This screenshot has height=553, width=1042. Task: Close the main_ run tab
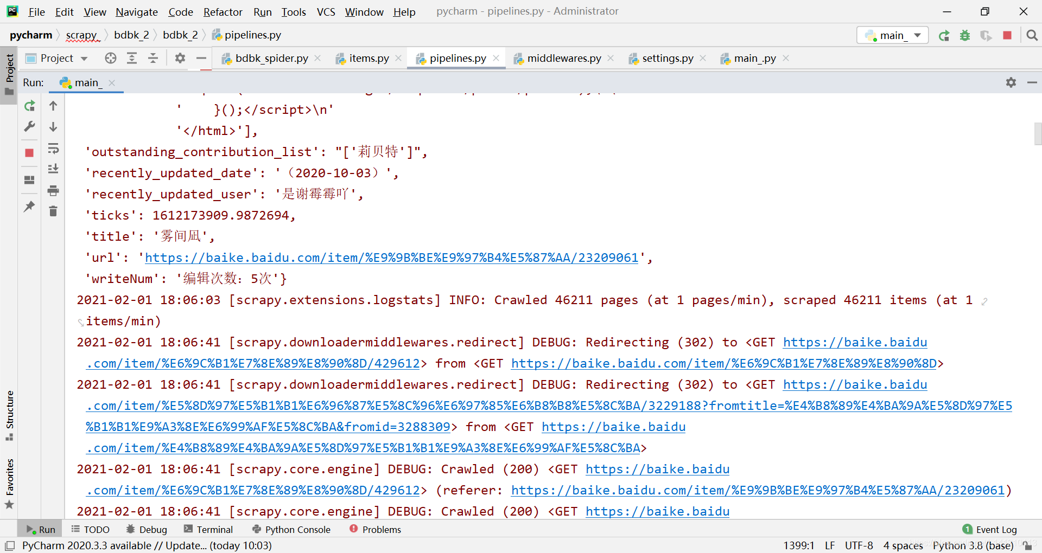tap(112, 82)
